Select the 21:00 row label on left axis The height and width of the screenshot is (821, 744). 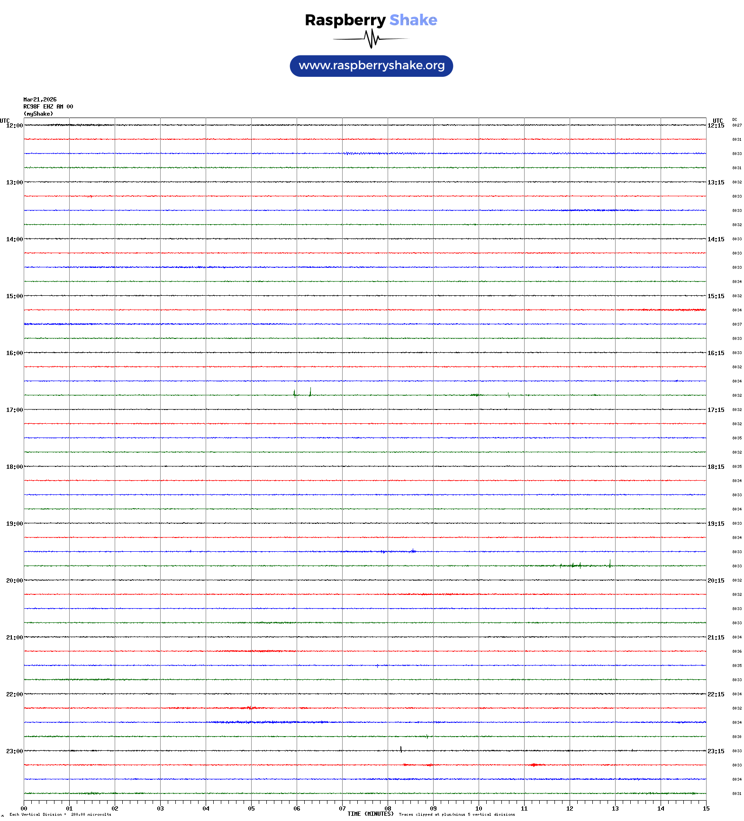pos(14,638)
